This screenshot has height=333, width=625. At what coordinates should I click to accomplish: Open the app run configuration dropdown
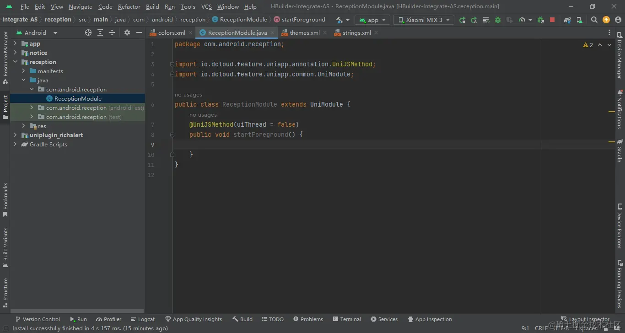click(x=373, y=20)
